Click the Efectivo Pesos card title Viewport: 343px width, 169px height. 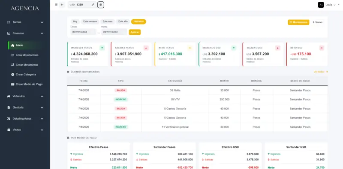(99, 147)
